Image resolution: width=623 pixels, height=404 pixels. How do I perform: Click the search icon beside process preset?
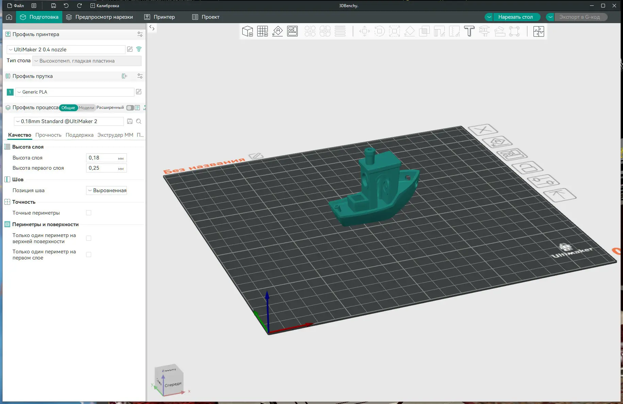(139, 121)
